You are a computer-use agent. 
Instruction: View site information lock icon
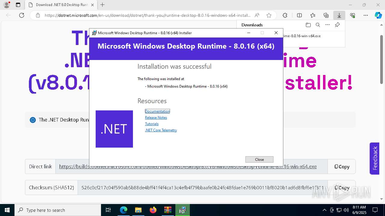tap(38, 15)
